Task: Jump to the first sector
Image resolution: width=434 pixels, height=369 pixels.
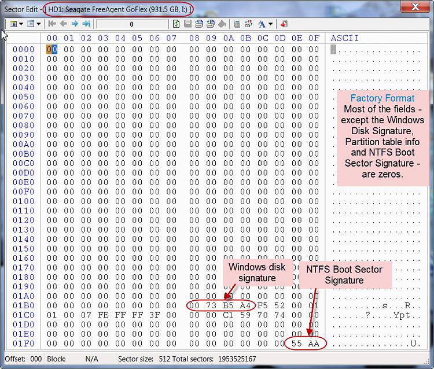Action: pyautogui.click(x=52, y=24)
